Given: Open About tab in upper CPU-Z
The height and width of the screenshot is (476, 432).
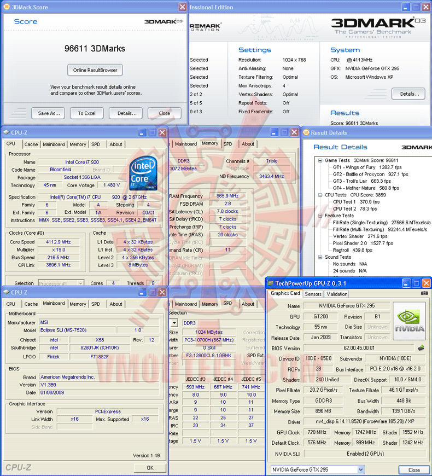Looking at the screenshot, I should coord(116,144).
